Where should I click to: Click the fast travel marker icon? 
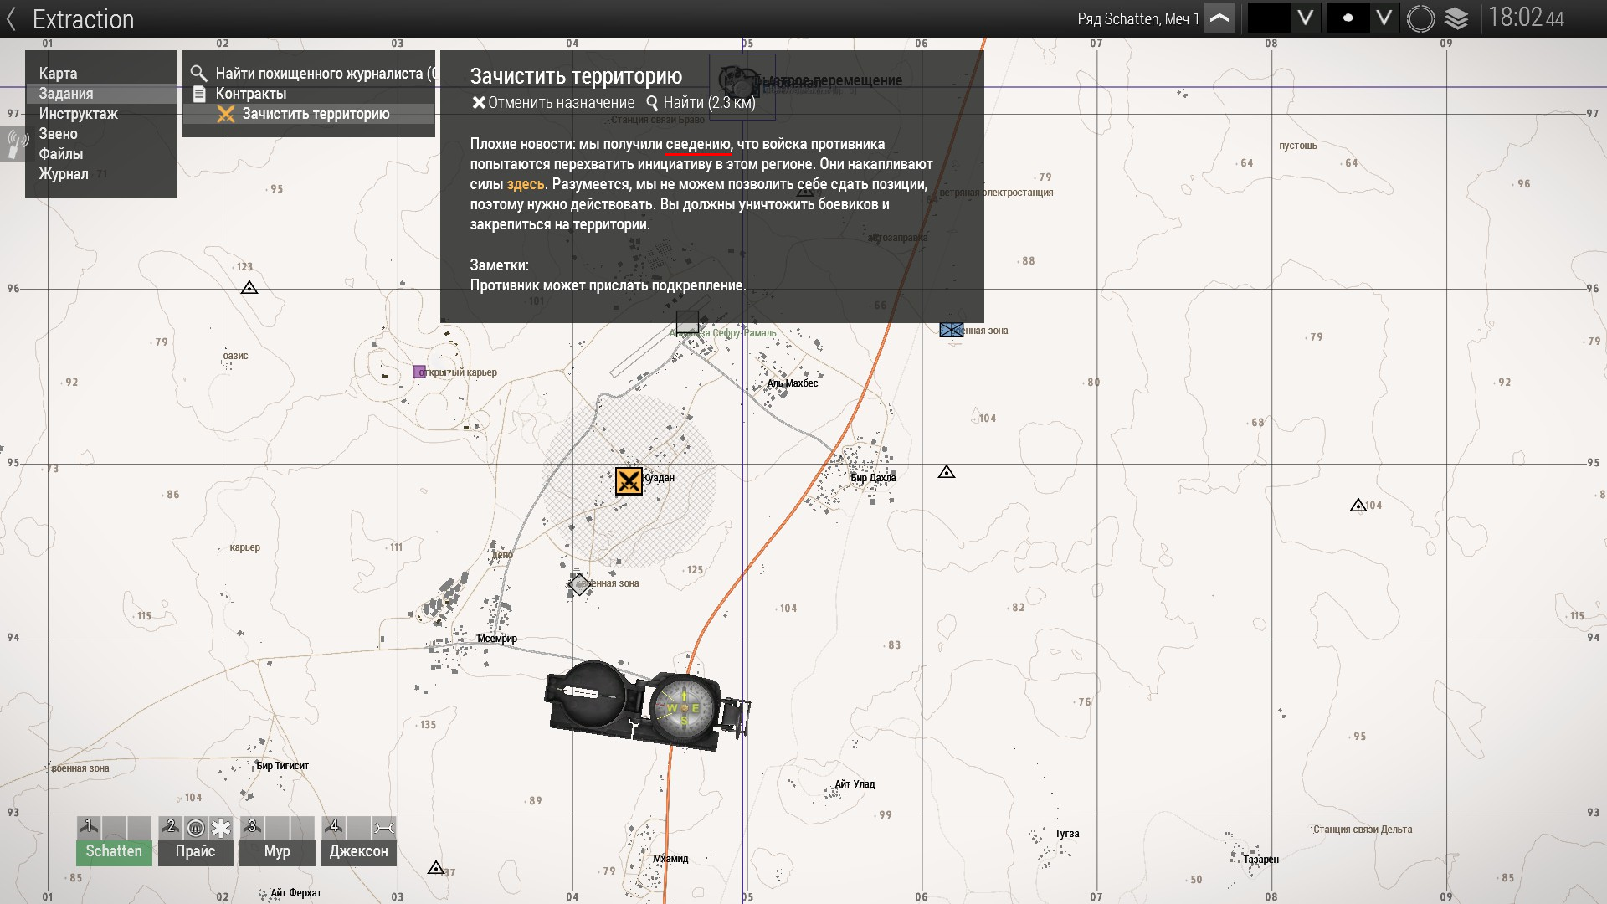coord(741,83)
